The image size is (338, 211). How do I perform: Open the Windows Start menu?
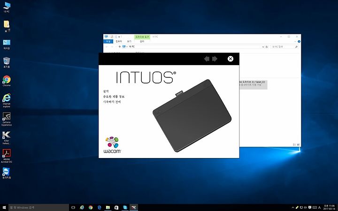pos(4,208)
